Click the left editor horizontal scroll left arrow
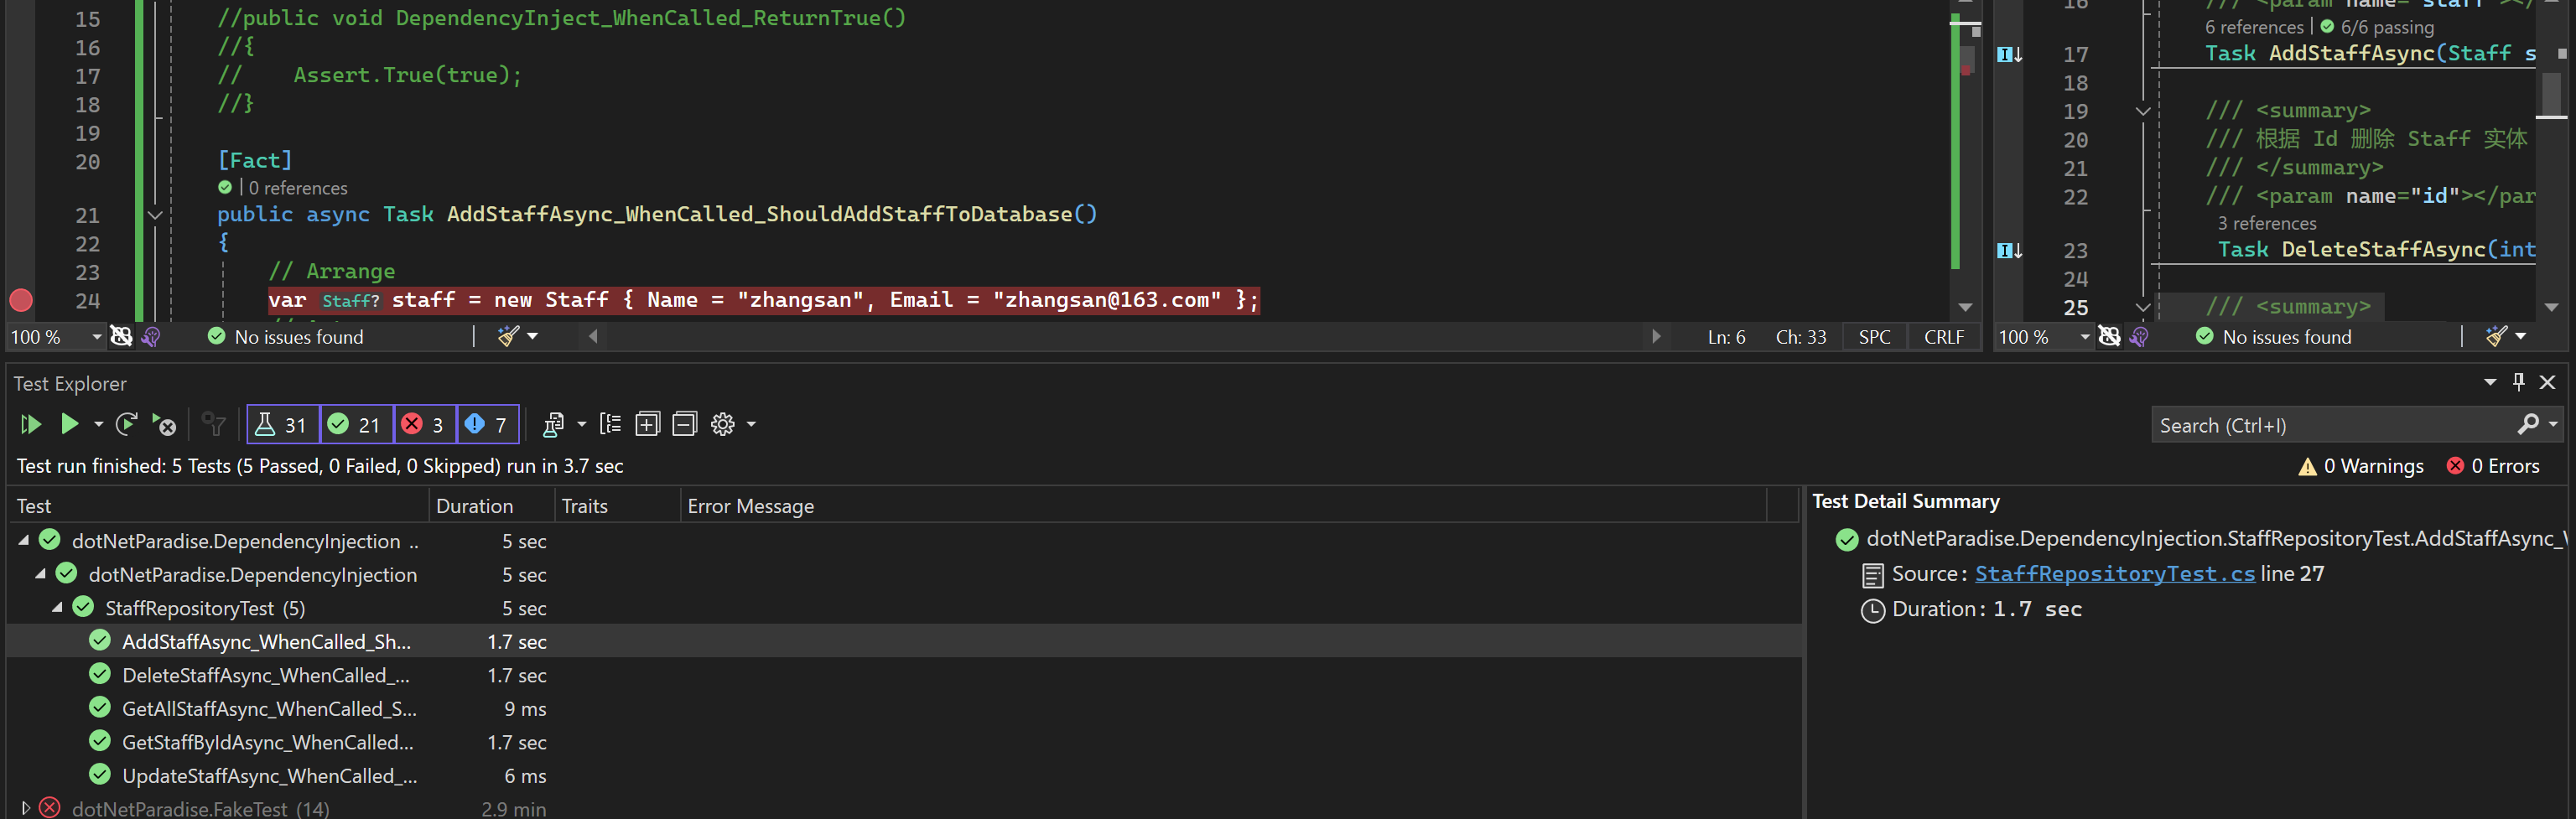This screenshot has width=2576, height=819. point(593,336)
